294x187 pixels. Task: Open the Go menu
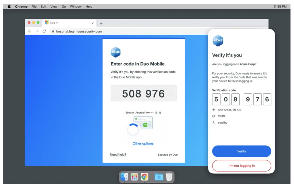[x=64, y=6]
